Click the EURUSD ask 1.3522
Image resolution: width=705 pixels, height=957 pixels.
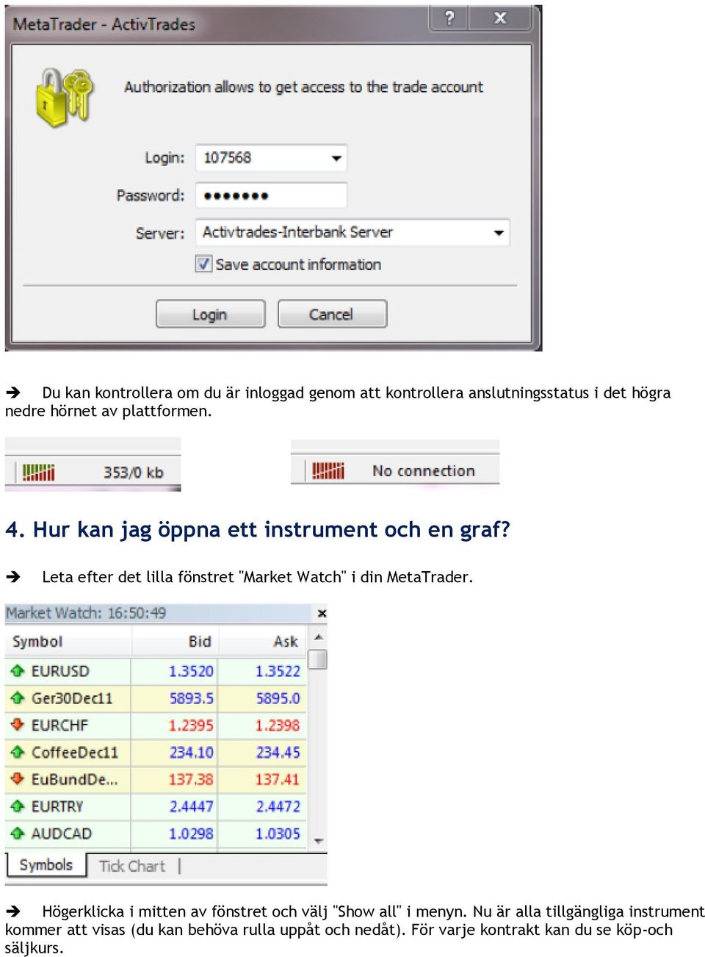tap(278, 671)
